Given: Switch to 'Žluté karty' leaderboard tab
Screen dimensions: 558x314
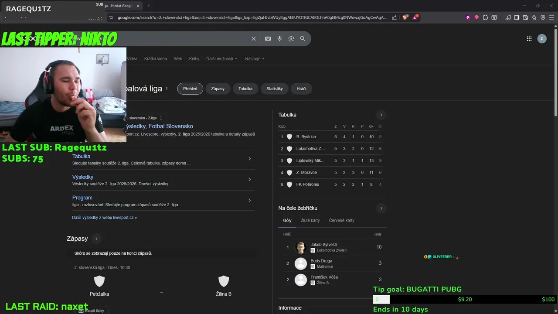Looking at the screenshot, I should pyautogui.click(x=310, y=220).
